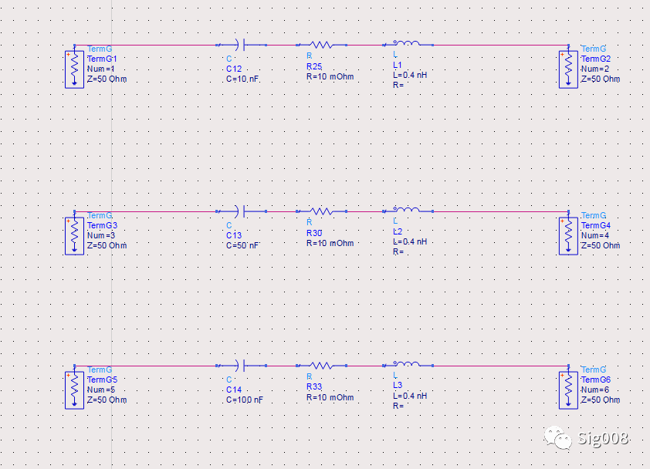
Task: Click the C=10 nF parameter text
Action: 243,79
